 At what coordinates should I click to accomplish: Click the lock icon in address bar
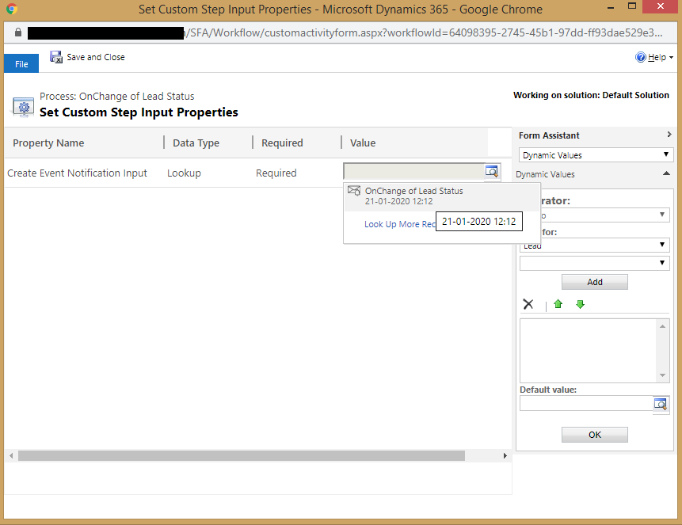click(x=18, y=32)
